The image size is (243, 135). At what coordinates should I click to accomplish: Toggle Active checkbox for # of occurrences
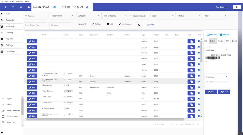coord(199,110)
